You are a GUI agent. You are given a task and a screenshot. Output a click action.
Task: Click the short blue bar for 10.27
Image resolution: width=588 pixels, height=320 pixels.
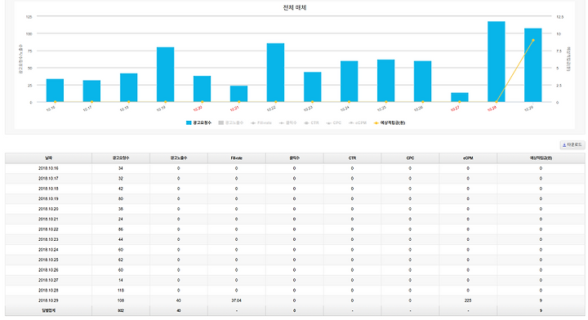[x=459, y=97]
